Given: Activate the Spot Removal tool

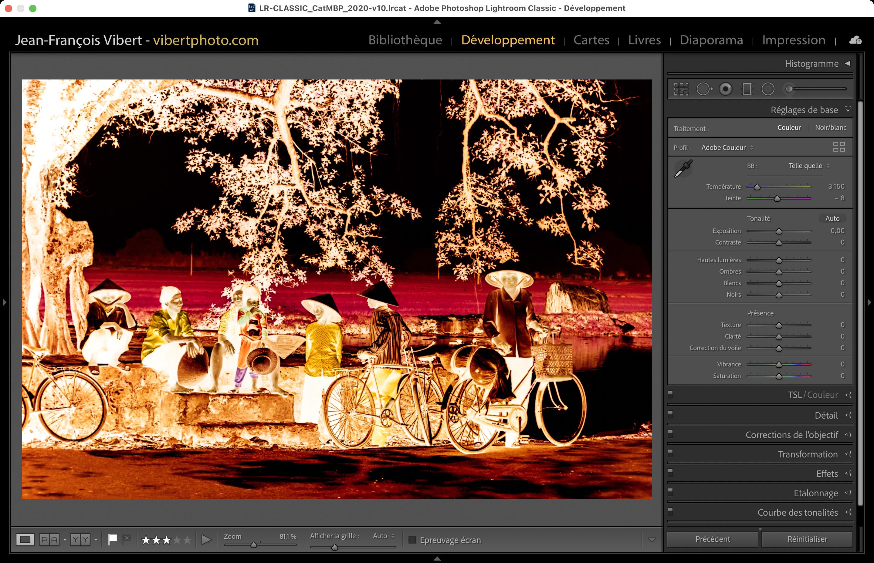Looking at the screenshot, I should click(703, 89).
